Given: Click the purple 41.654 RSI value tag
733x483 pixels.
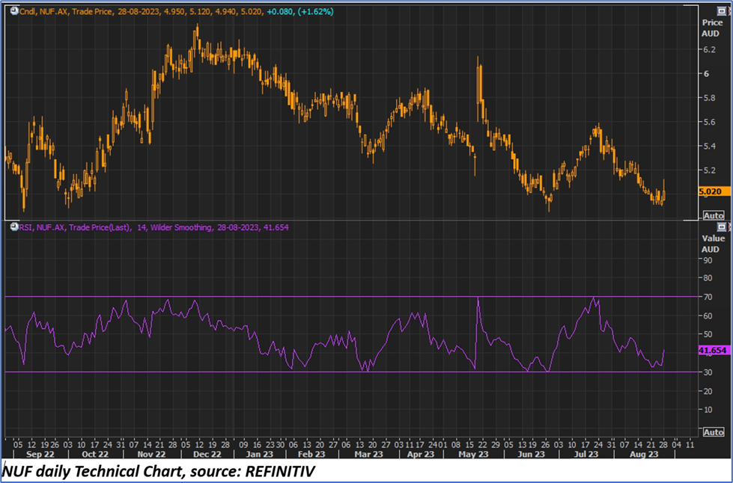Looking at the screenshot, I should [x=712, y=351].
